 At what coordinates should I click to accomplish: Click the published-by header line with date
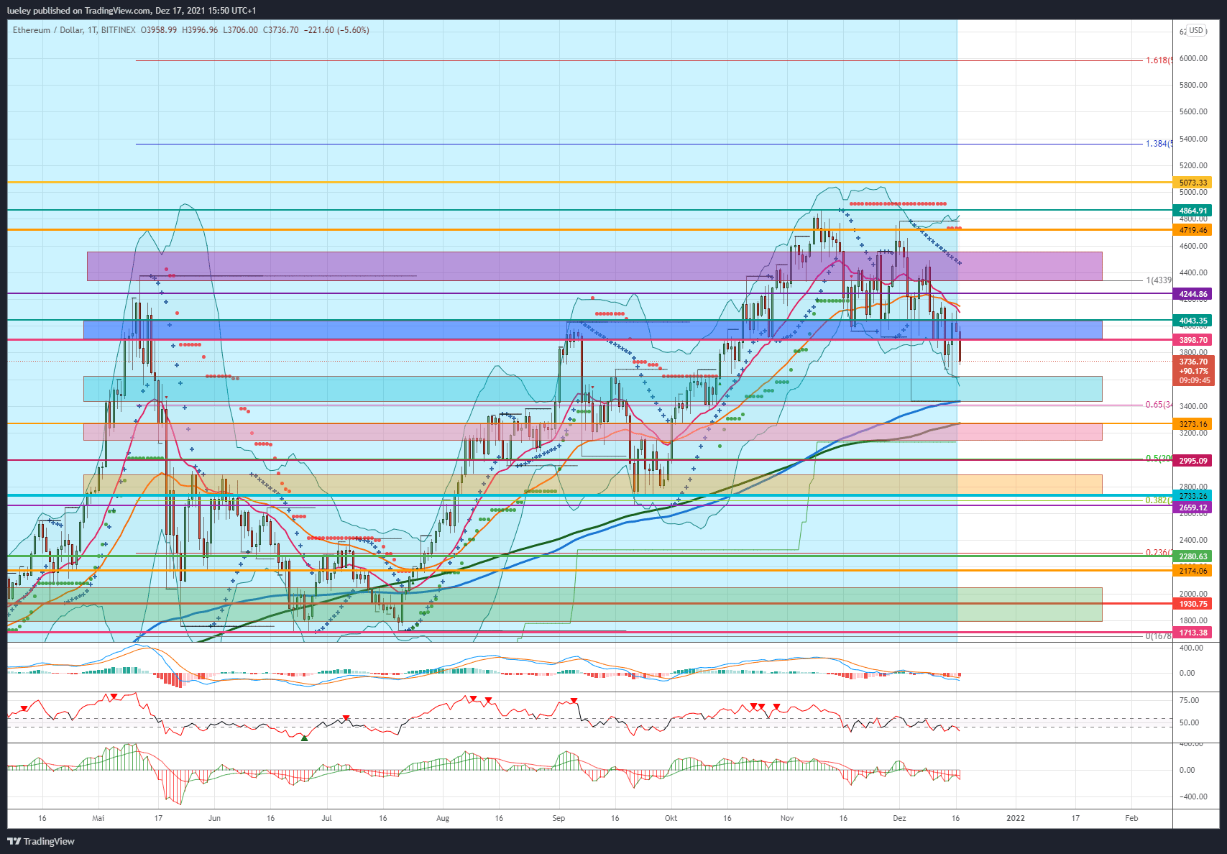(x=132, y=11)
